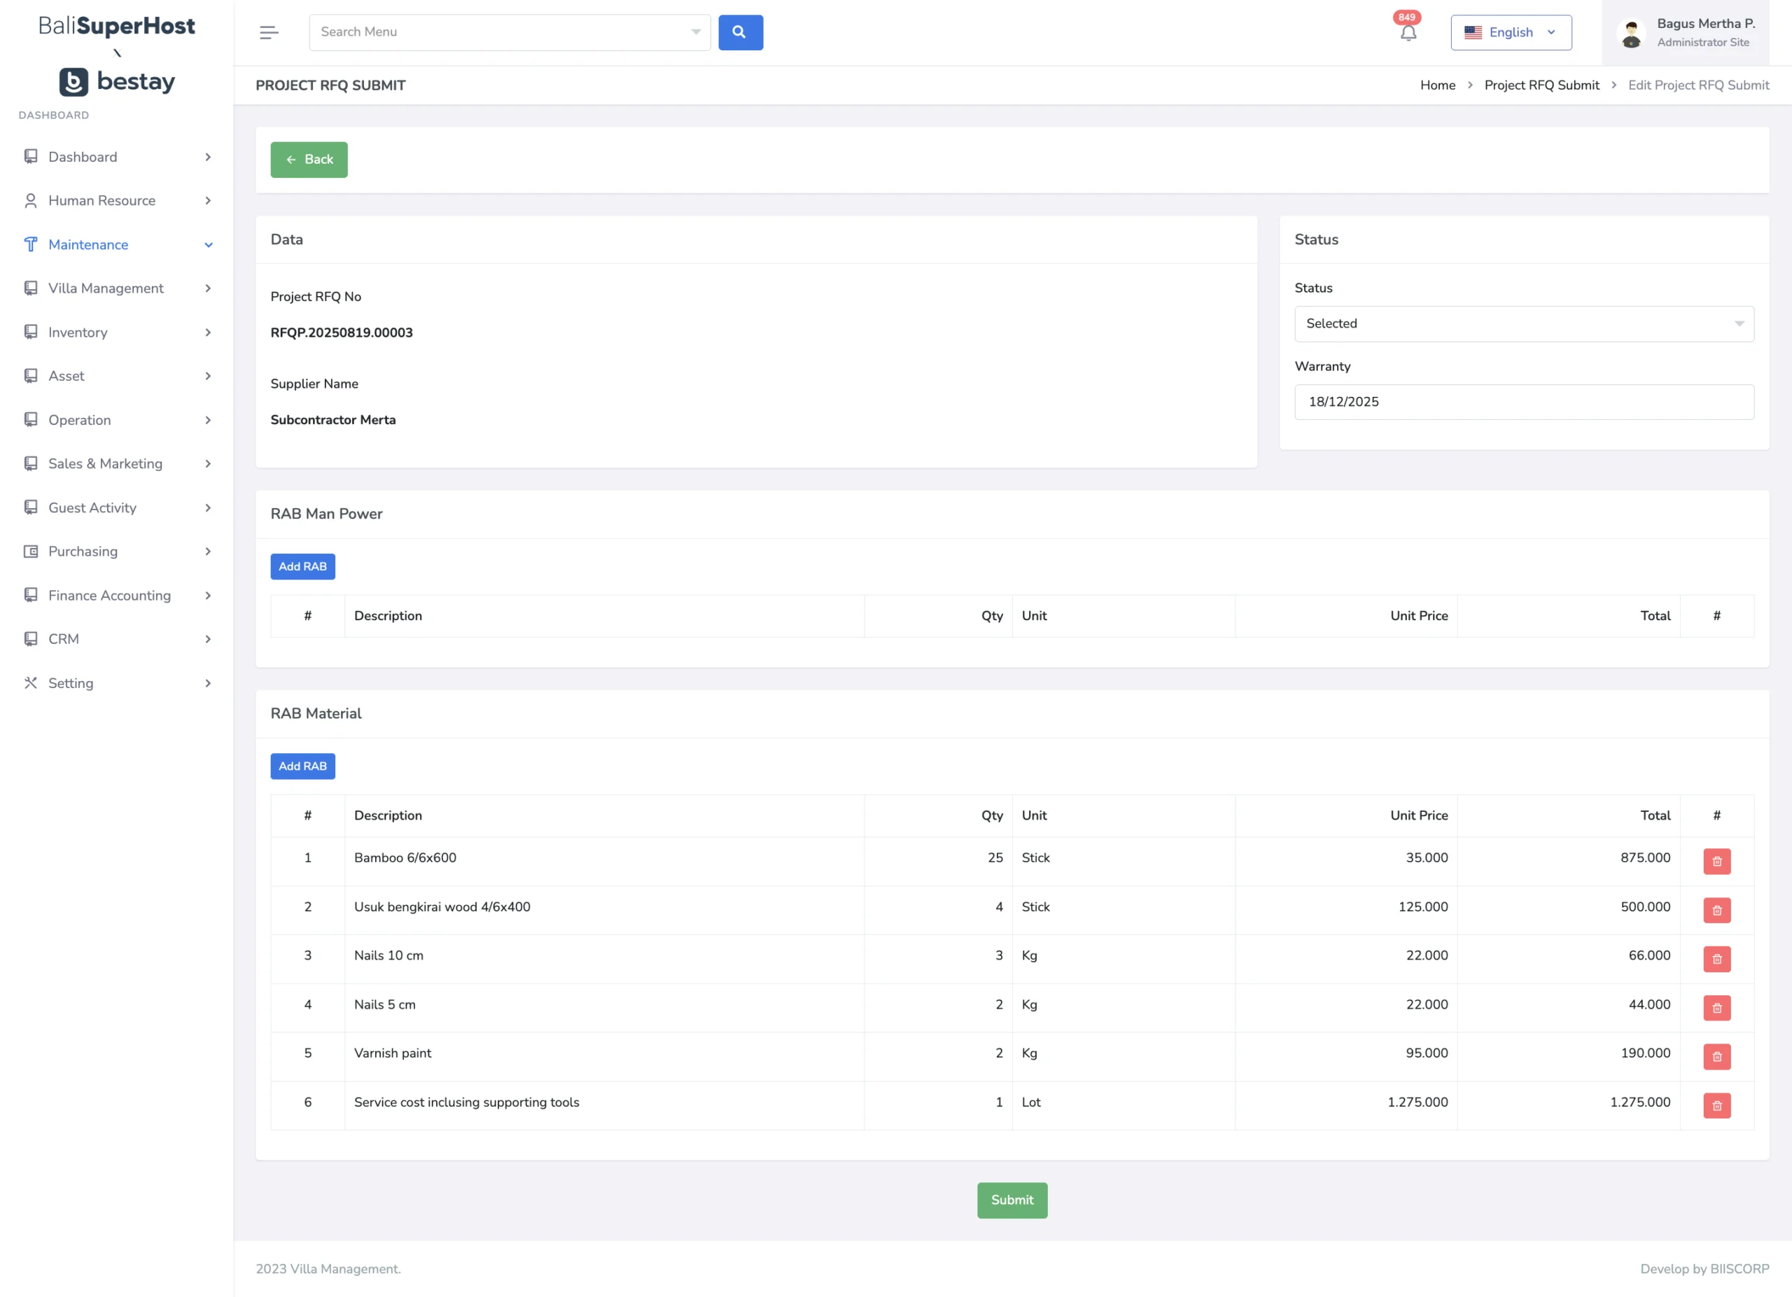Open notifications bell with 849 badge
Screen dimensions: 1792x1297
1408,32
